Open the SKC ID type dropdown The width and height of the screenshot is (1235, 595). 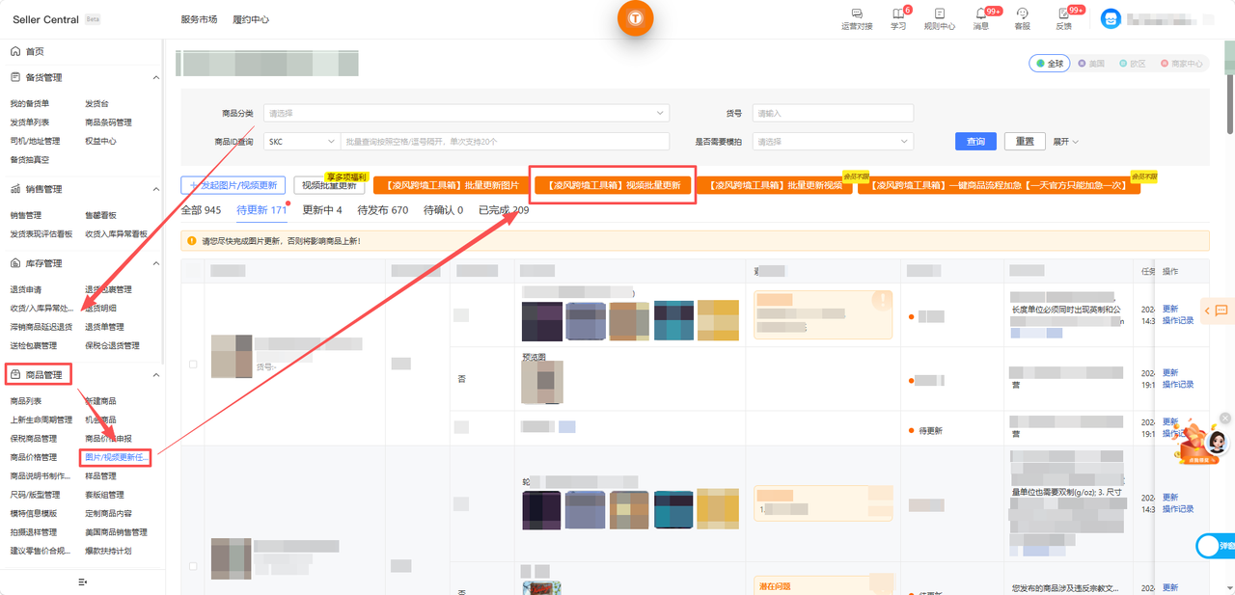click(302, 141)
